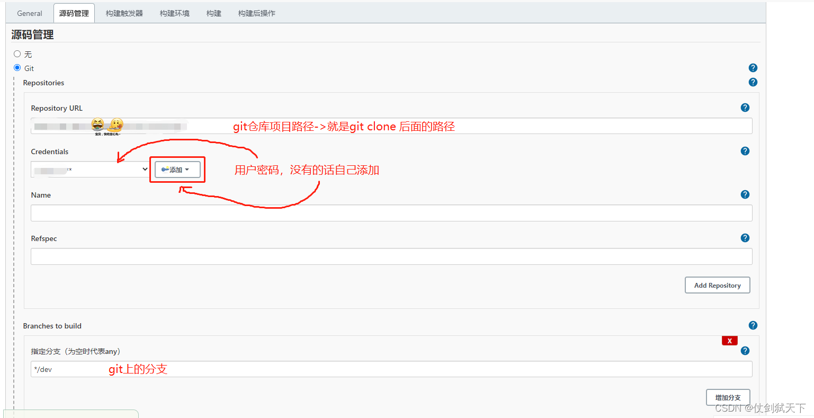Show help for branch specifier field
The height and width of the screenshot is (418, 814).
(x=745, y=351)
